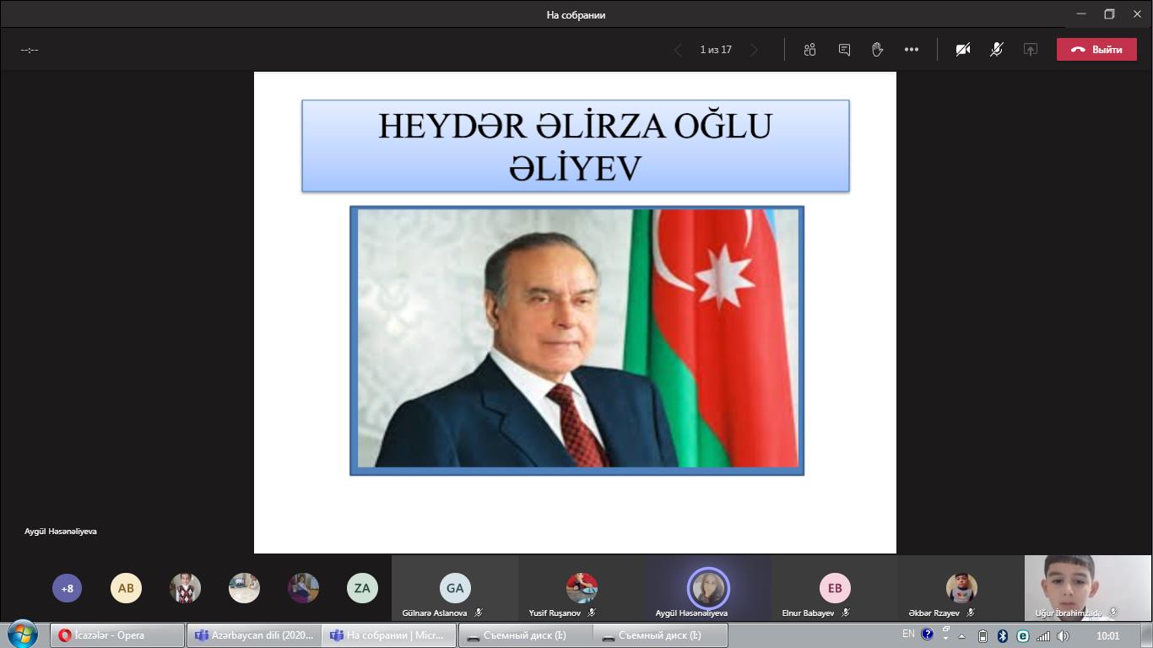Click the share content icon
This screenshot has height=648, width=1153.
(1030, 50)
